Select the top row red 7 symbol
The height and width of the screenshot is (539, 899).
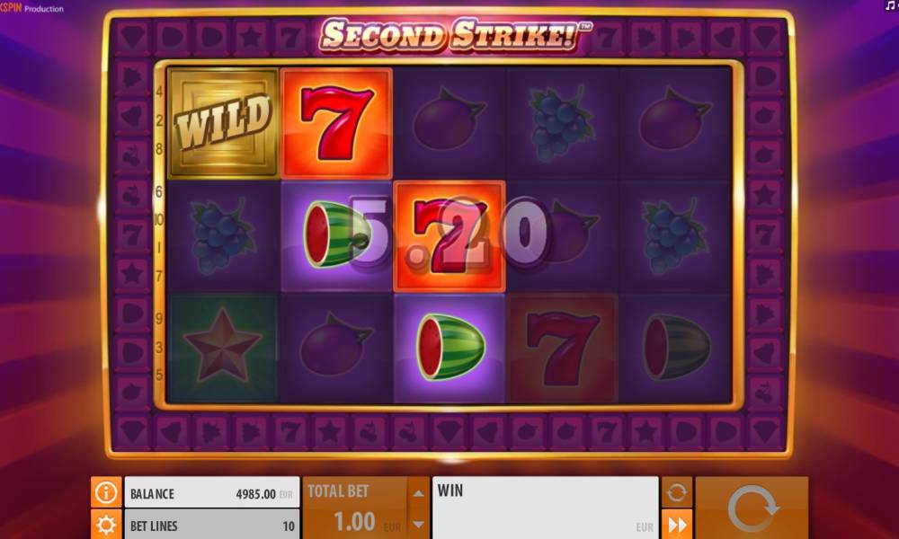click(336, 123)
